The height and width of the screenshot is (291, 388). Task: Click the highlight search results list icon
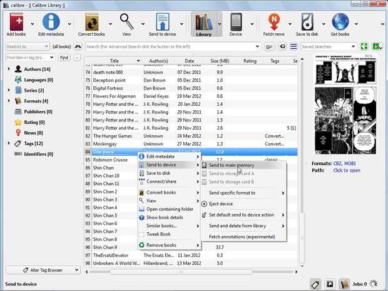[294, 46]
